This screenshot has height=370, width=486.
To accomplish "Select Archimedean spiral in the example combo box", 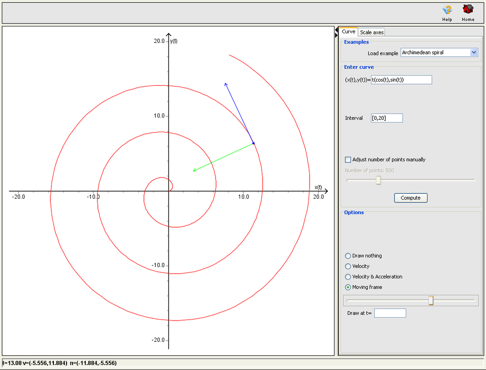I will 436,52.
